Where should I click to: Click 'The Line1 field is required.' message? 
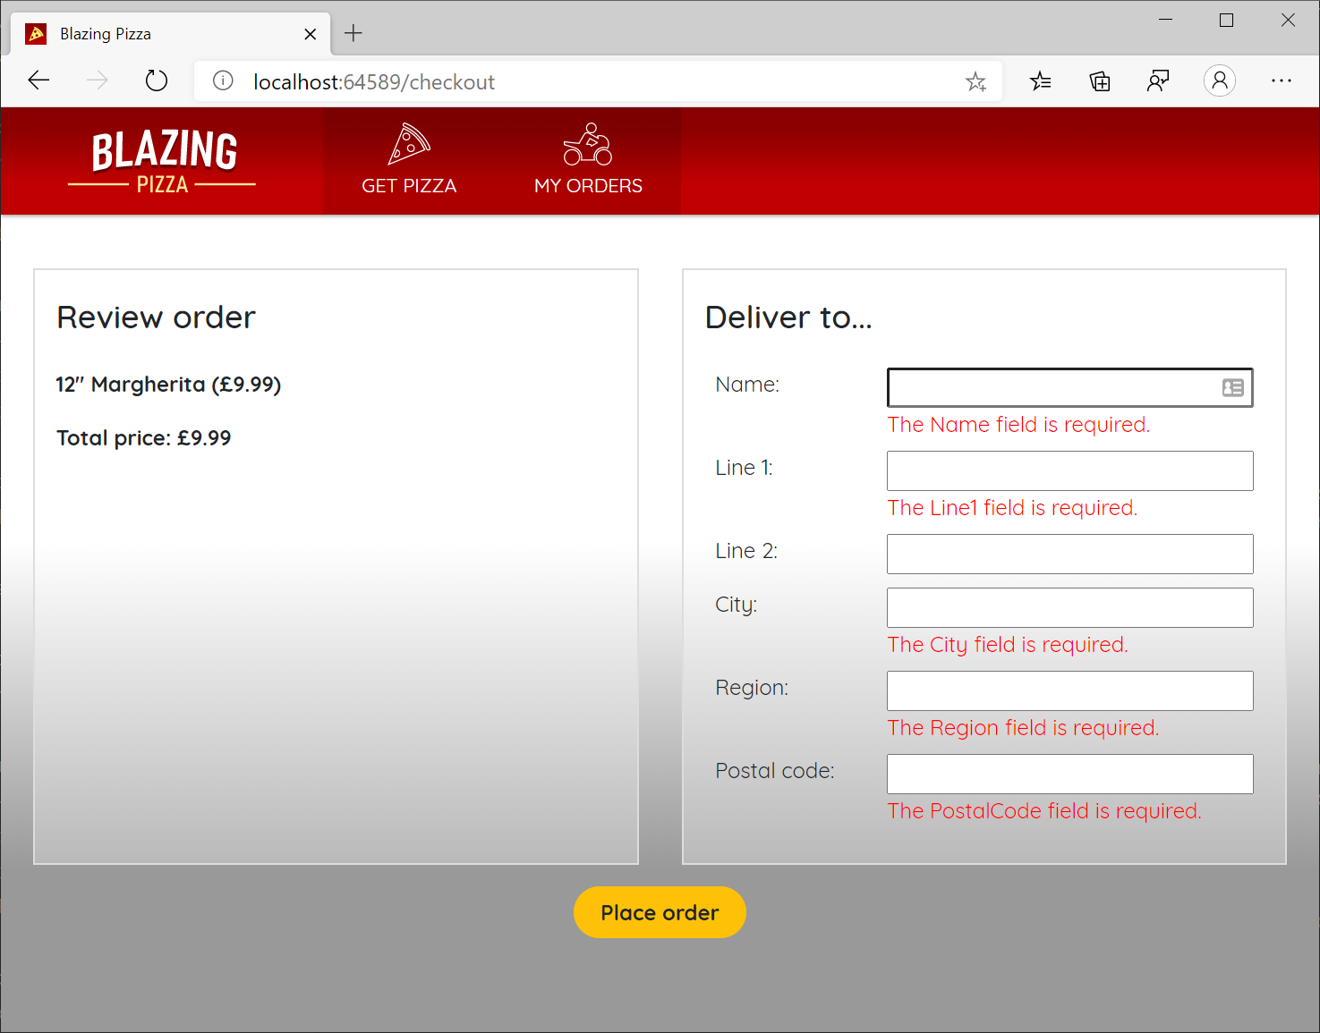point(1012,508)
